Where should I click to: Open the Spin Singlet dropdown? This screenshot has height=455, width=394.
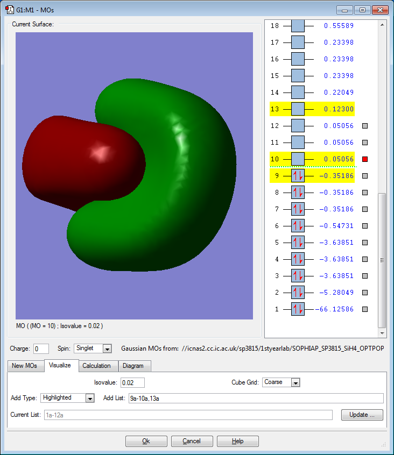point(93,348)
